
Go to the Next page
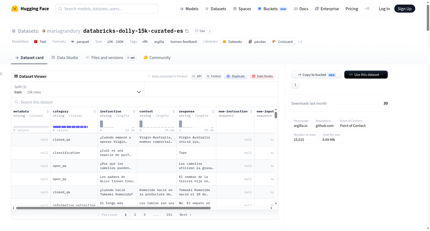[x=185, y=215]
